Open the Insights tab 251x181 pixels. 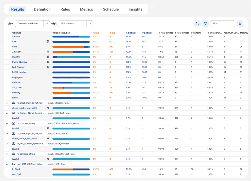135,9
